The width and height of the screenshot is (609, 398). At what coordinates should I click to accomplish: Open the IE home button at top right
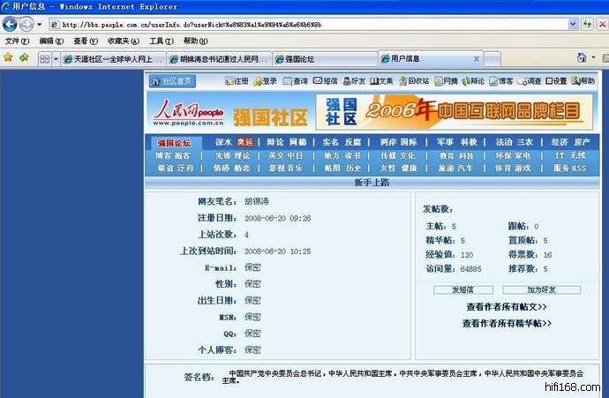[581, 58]
